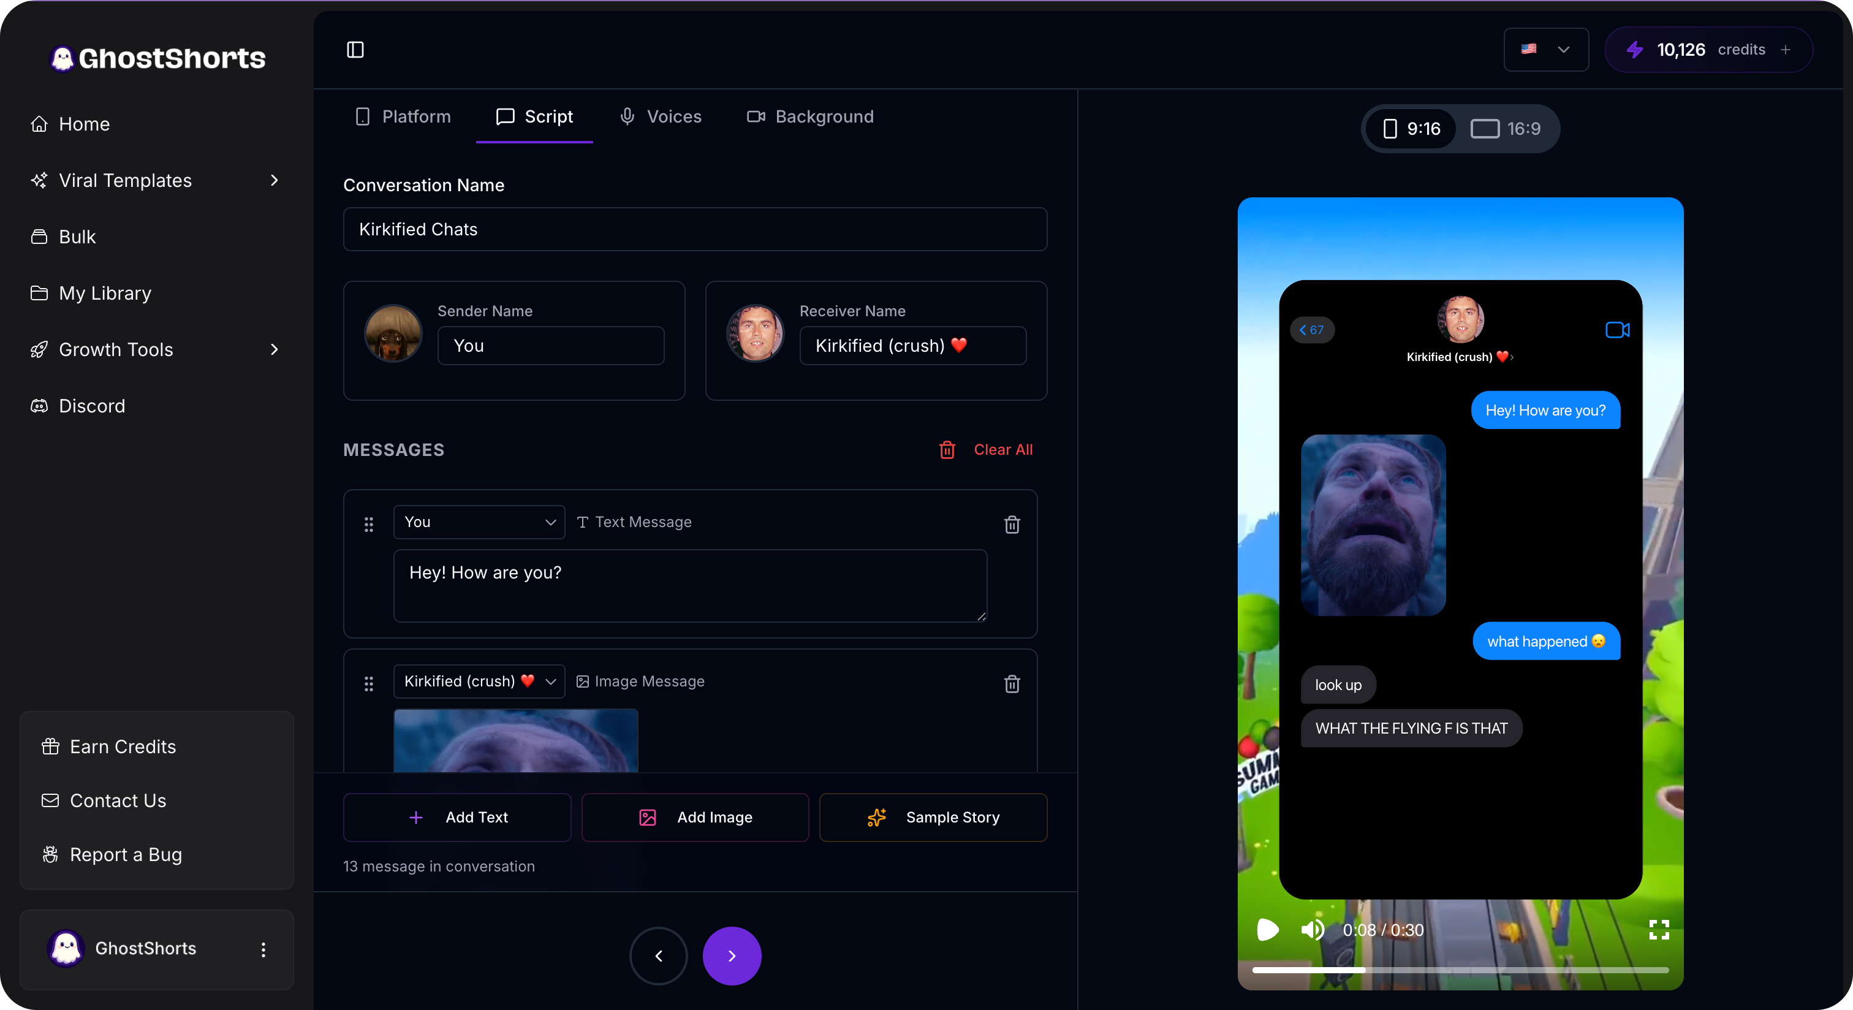Go back with the previous arrow button
This screenshot has width=1853, height=1010.
coord(658,956)
